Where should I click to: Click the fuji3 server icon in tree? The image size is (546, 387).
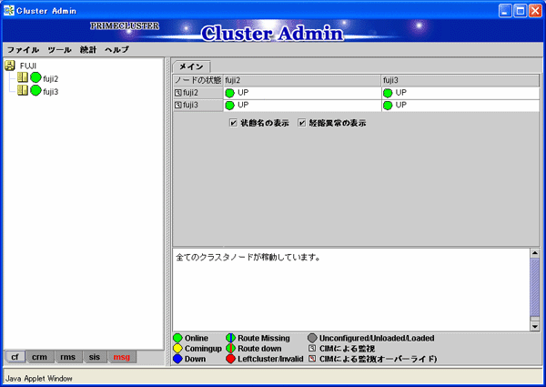click(x=23, y=90)
